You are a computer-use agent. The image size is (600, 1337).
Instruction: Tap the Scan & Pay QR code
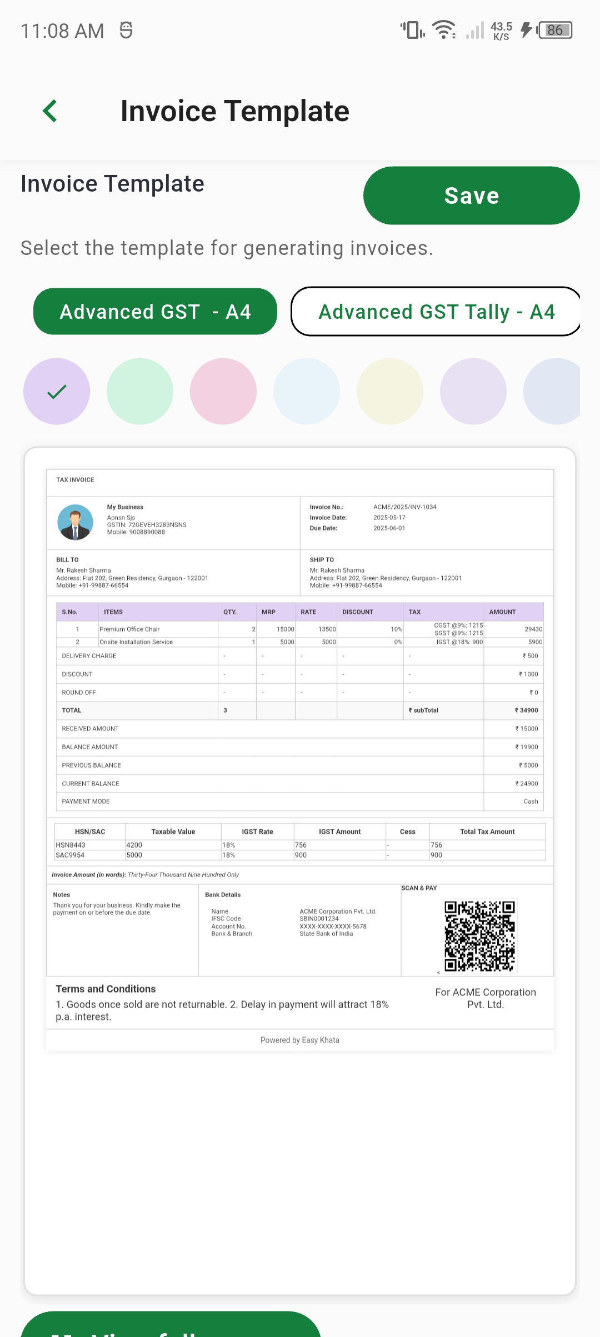coord(480,936)
